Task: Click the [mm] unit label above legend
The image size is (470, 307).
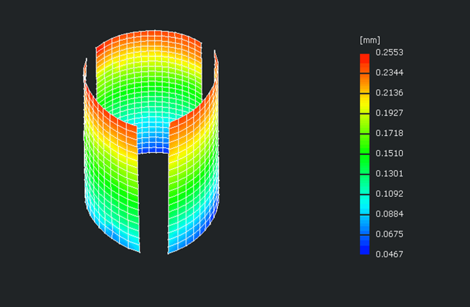Action: 367,41
